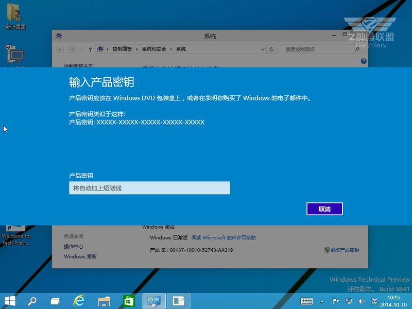Open taskbar Search magnifier
Screen dimensions: 412x309
[32, 301]
